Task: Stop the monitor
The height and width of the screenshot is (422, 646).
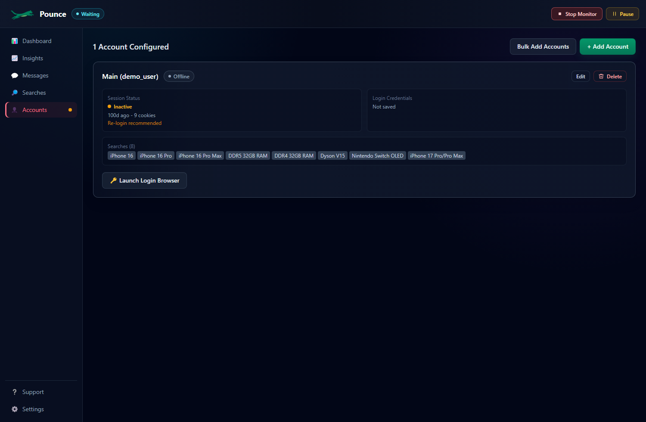Action: click(577, 14)
